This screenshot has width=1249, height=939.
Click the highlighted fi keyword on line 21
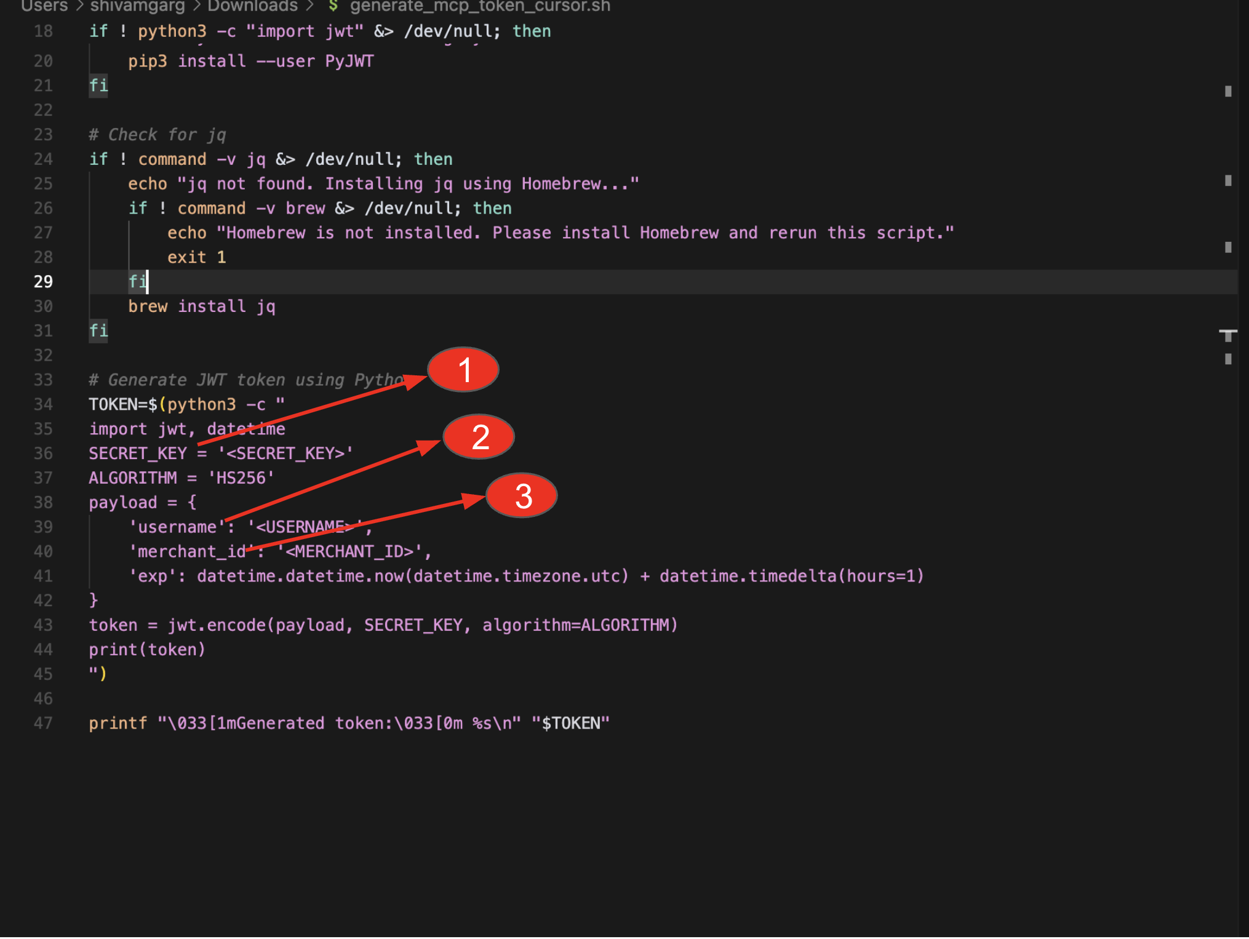(98, 85)
